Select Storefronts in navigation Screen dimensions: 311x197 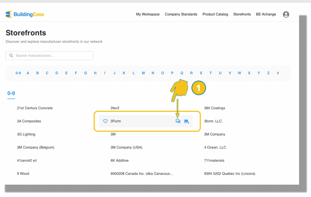[242, 14]
